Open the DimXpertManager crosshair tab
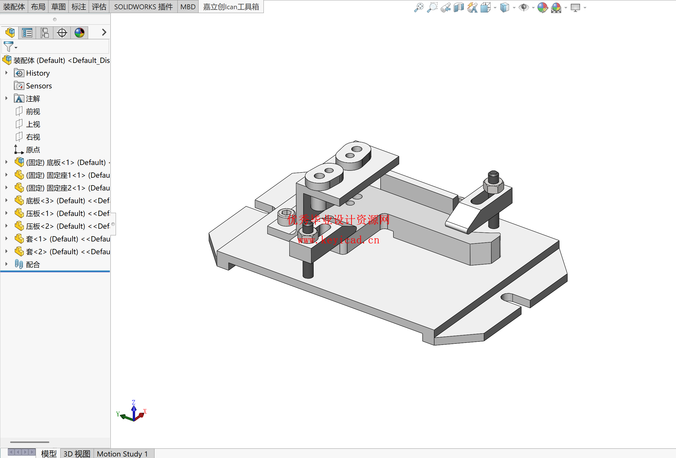The image size is (676, 458). tap(62, 32)
